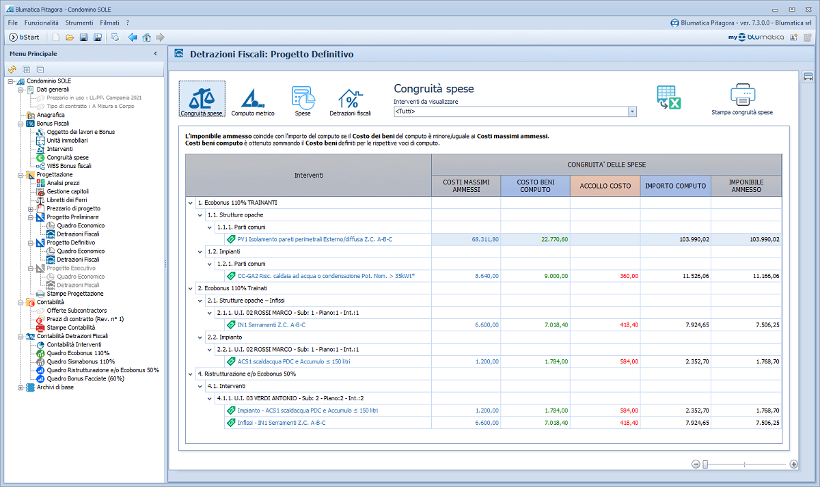Click the bStart button
This screenshot has width=820, height=487.
(25, 37)
